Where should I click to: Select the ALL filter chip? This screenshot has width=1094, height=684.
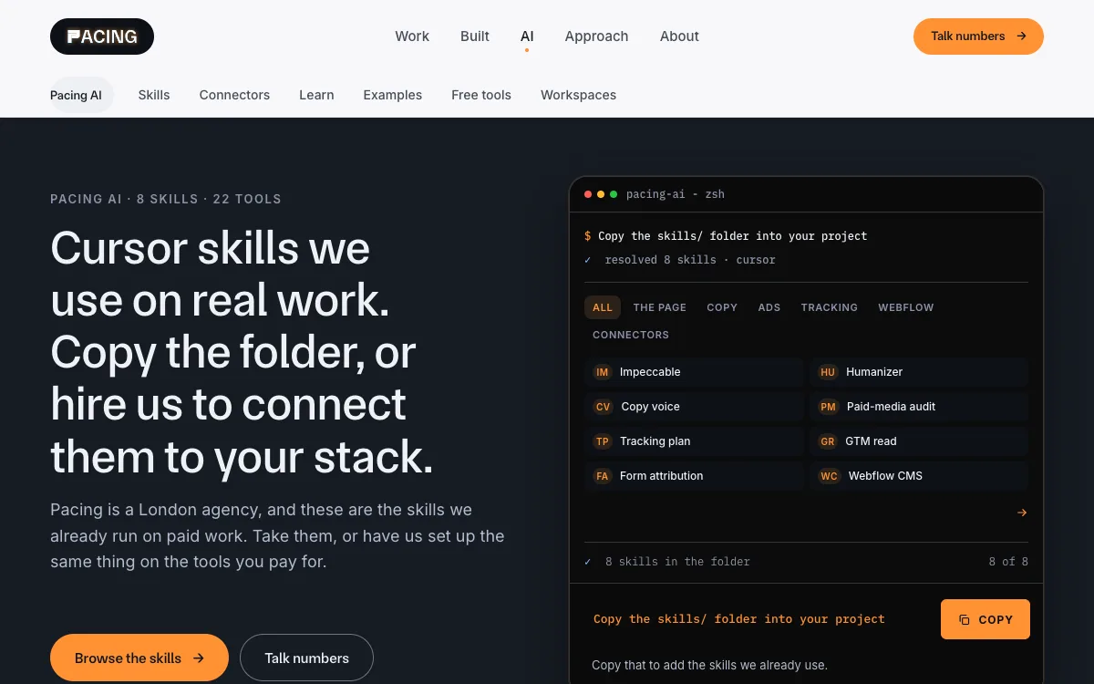(x=603, y=307)
